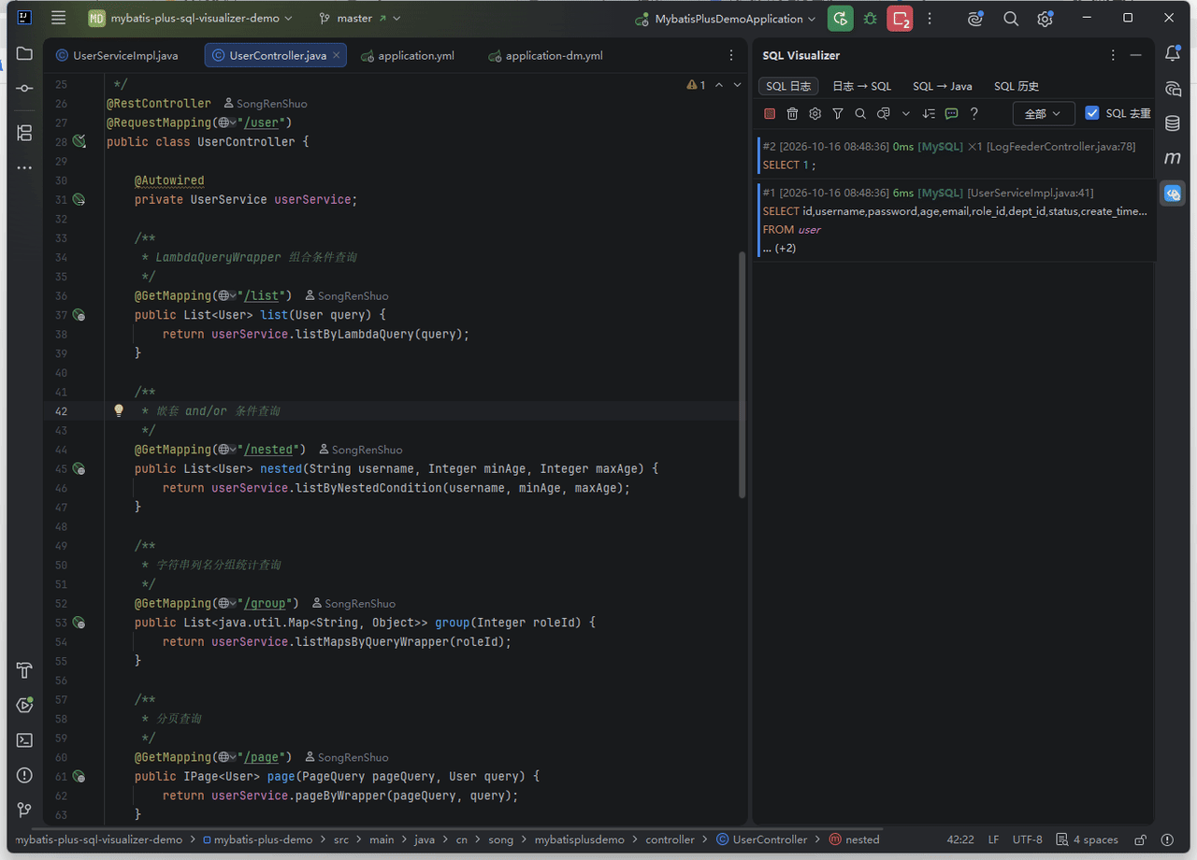Click the gutter bean icon beside the nested method
This screenshot has width=1197, height=860.
pyautogui.click(x=79, y=468)
